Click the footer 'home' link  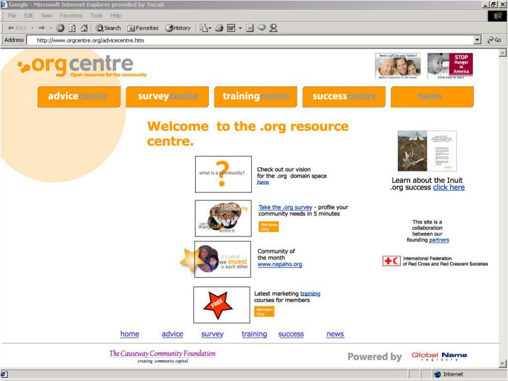click(129, 334)
